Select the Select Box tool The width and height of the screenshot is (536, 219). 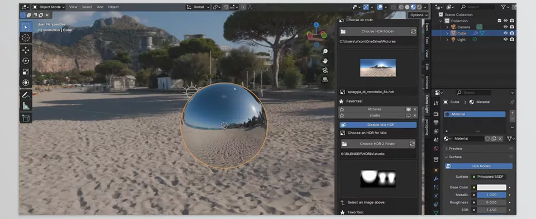tap(26, 27)
